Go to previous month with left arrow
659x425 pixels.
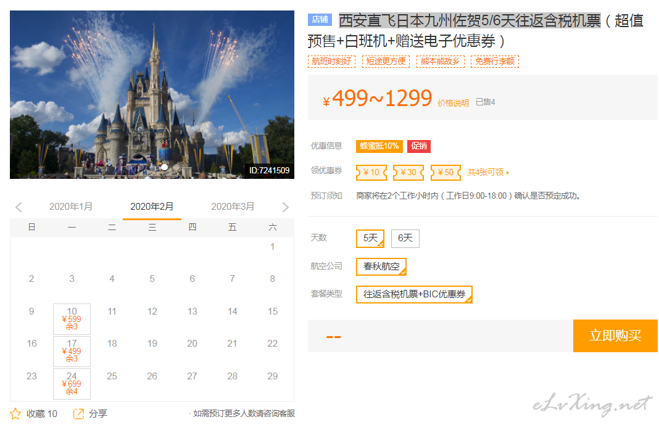(19, 207)
